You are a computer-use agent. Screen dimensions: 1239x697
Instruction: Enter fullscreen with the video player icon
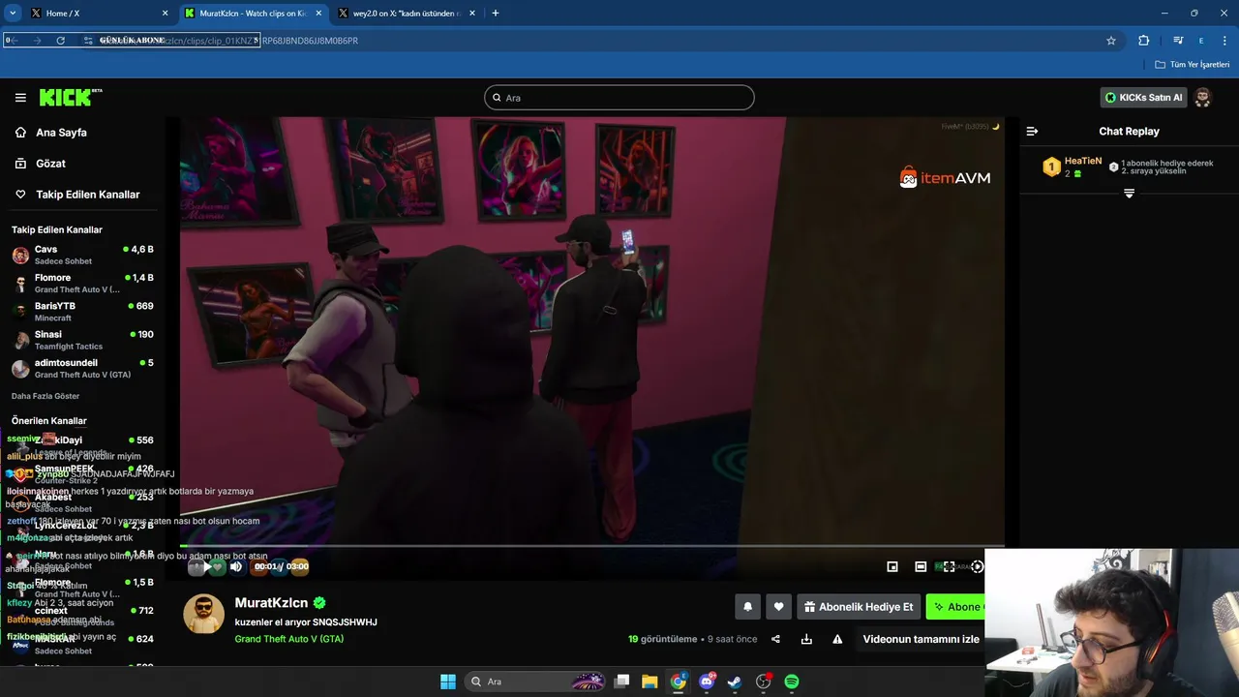950,566
